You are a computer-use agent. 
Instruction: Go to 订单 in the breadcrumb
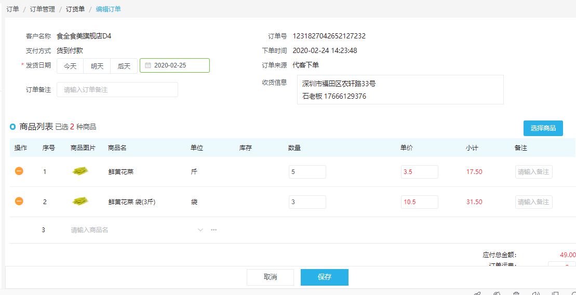13,9
